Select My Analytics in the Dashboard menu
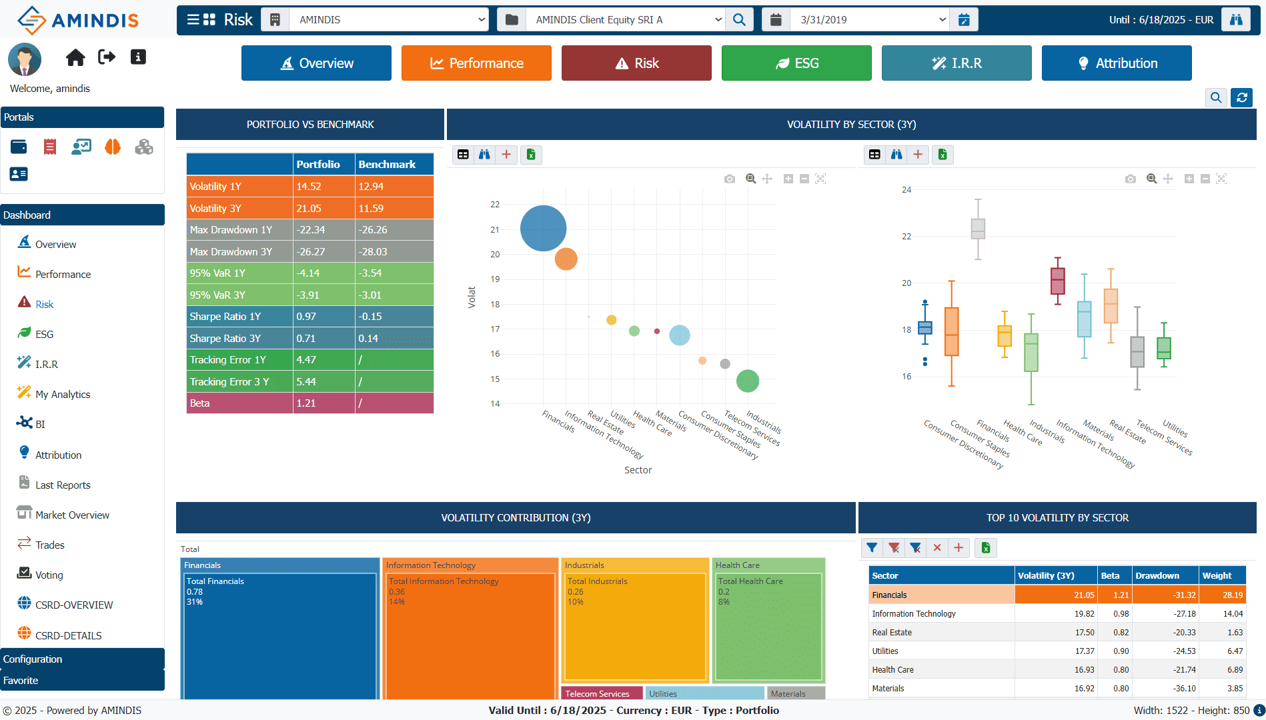Screen dimensions: 1266x720 point(63,394)
